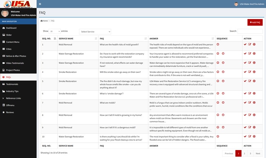Image resolution: width=266 pixels, height=158 pixels.
Task: Click the edit icon for FAQ row 6
Action: tap(250, 93)
